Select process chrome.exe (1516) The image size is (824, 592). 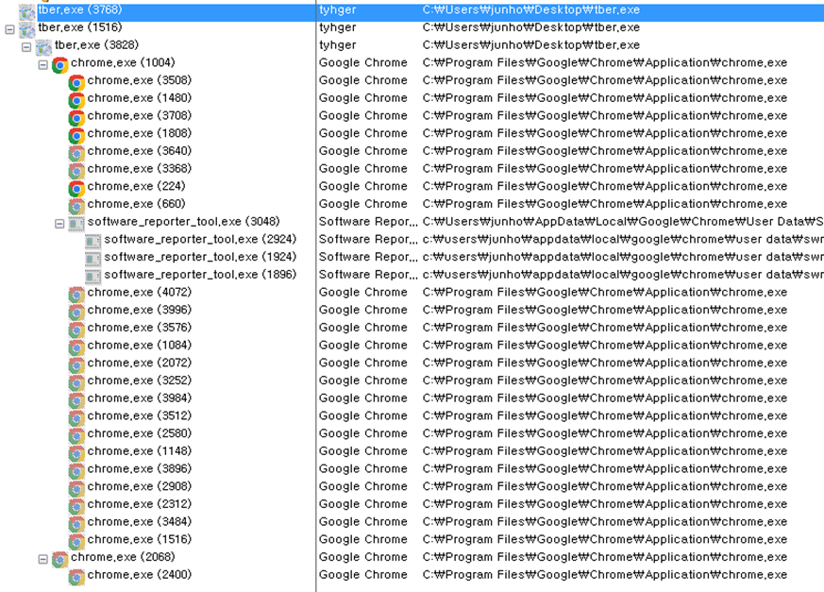click(x=140, y=539)
